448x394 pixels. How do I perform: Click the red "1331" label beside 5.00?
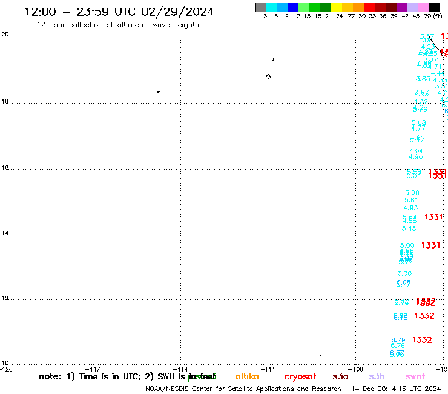[x=431, y=245]
